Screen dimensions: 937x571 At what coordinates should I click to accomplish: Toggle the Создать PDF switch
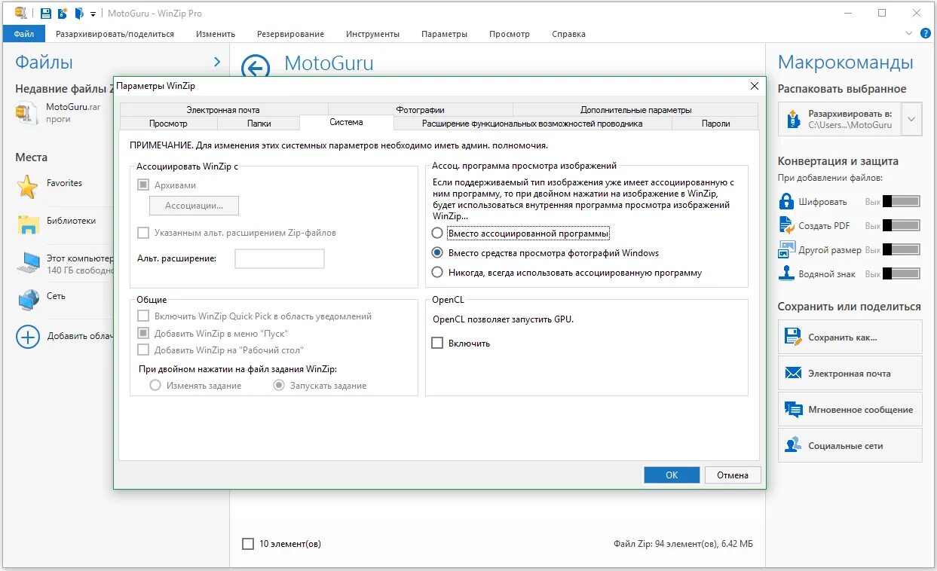pos(902,226)
